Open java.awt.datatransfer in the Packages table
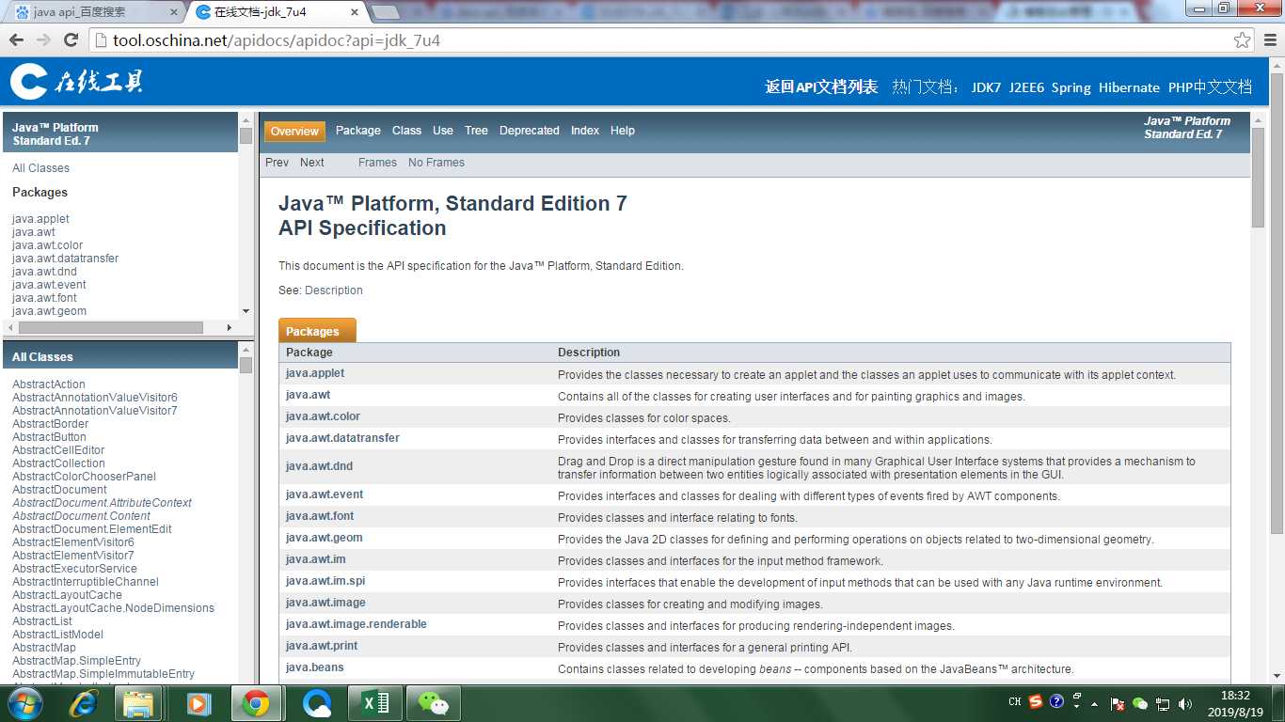Image resolution: width=1285 pixels, height=722 pixels. (342, 438)
